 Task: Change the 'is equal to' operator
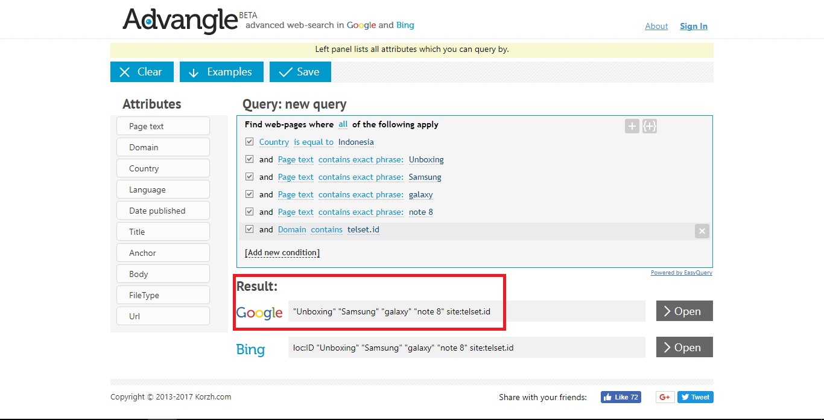314,142
